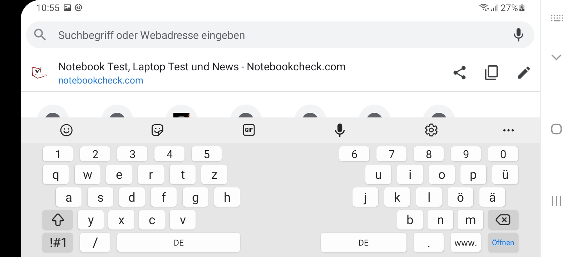Image resolution: width=572 pixels, height=257 pixels.
Task: Expand the keyboard toolbar three-dots menu
Action: click(508, 130)
